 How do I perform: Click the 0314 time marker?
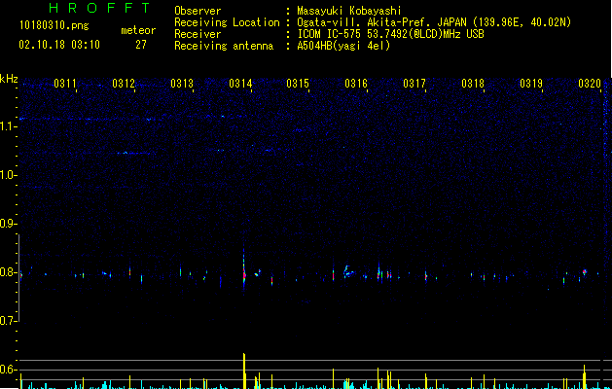(x=240, y=84)
